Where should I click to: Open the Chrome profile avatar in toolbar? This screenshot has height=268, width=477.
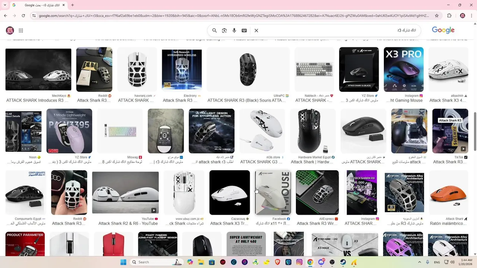(462, 16)
